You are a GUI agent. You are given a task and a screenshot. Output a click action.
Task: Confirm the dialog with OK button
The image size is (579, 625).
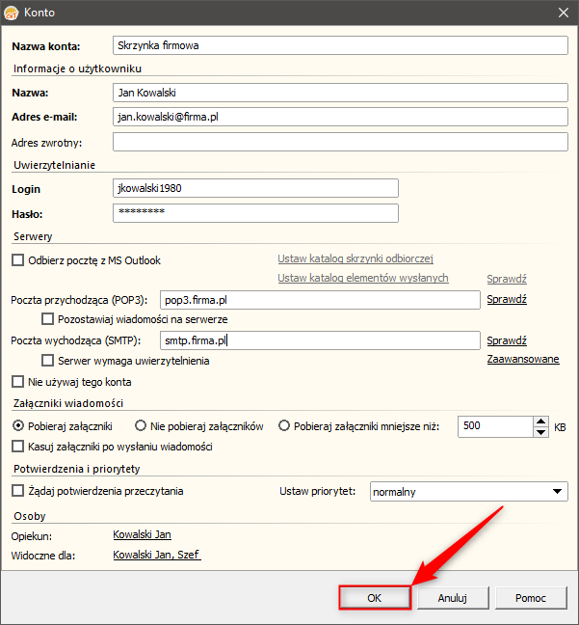(375, 597)
